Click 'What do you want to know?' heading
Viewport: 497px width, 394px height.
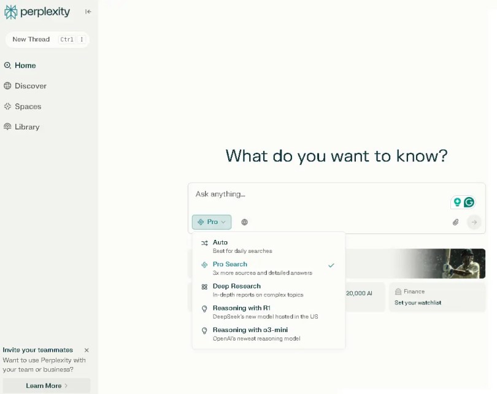point(336,156)
